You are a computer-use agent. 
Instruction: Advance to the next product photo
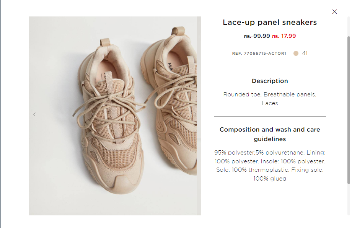click(x=195, y=114)
